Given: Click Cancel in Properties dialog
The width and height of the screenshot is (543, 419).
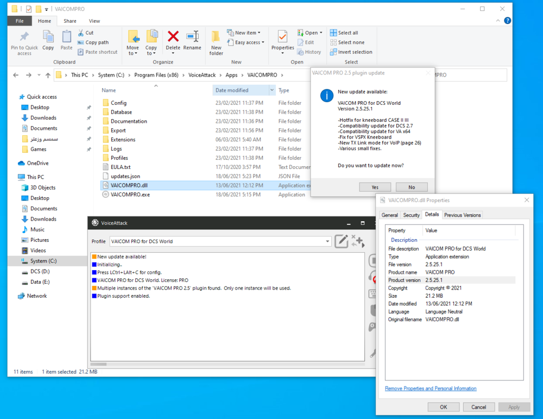Looking at the screenshot, I should pos(478,407).
